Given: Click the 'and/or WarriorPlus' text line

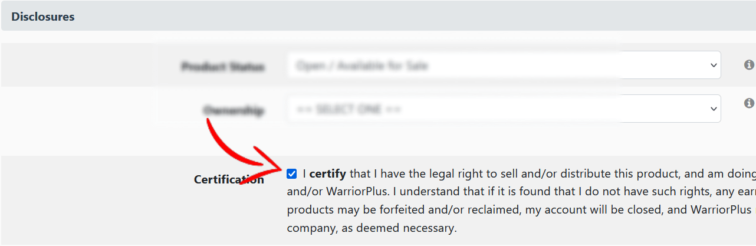Looking at the screenshot, I should click(337, 192).
